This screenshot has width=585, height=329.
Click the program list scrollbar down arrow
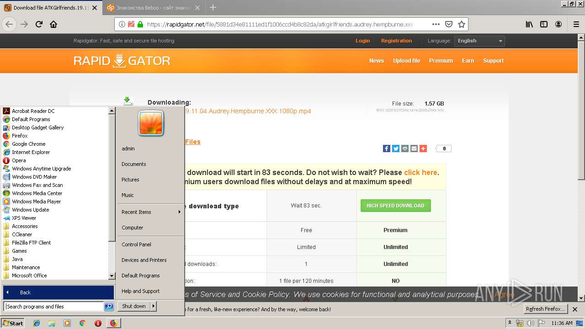112,276
